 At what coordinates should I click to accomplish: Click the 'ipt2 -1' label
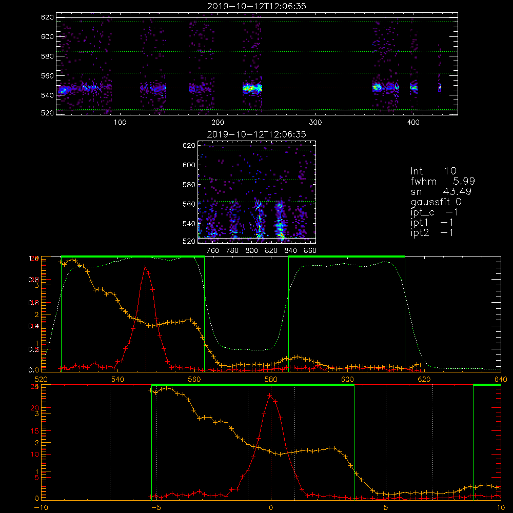432,232
